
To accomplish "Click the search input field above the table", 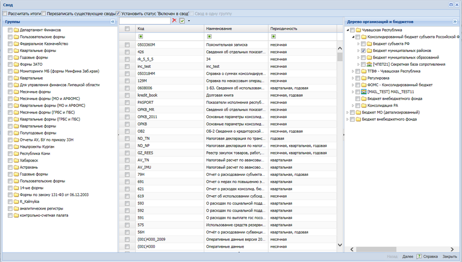I will (x=145, y=20).
